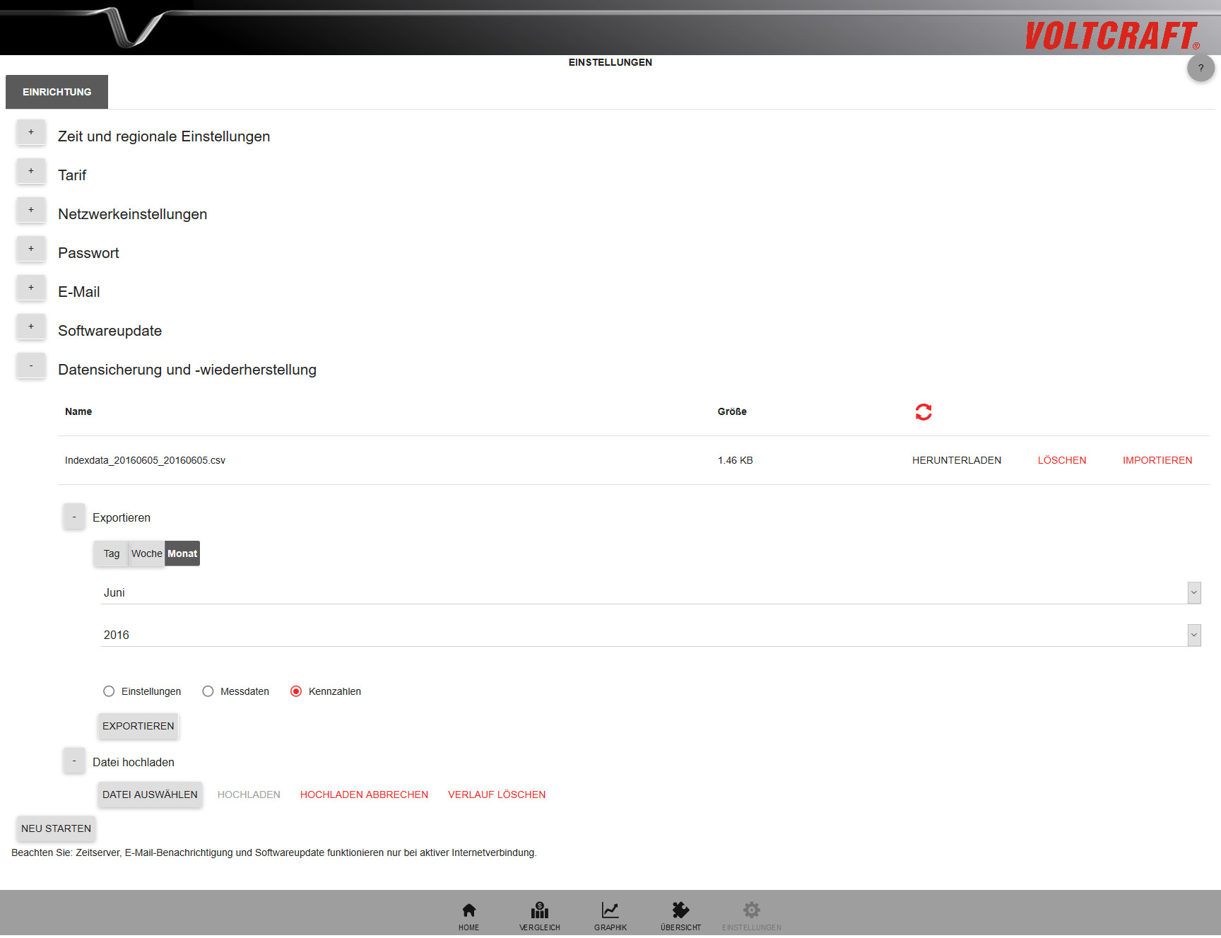Screen dimensions: 1221x938
Task: Open Graphik chart view
Action: tap(610, 917)
